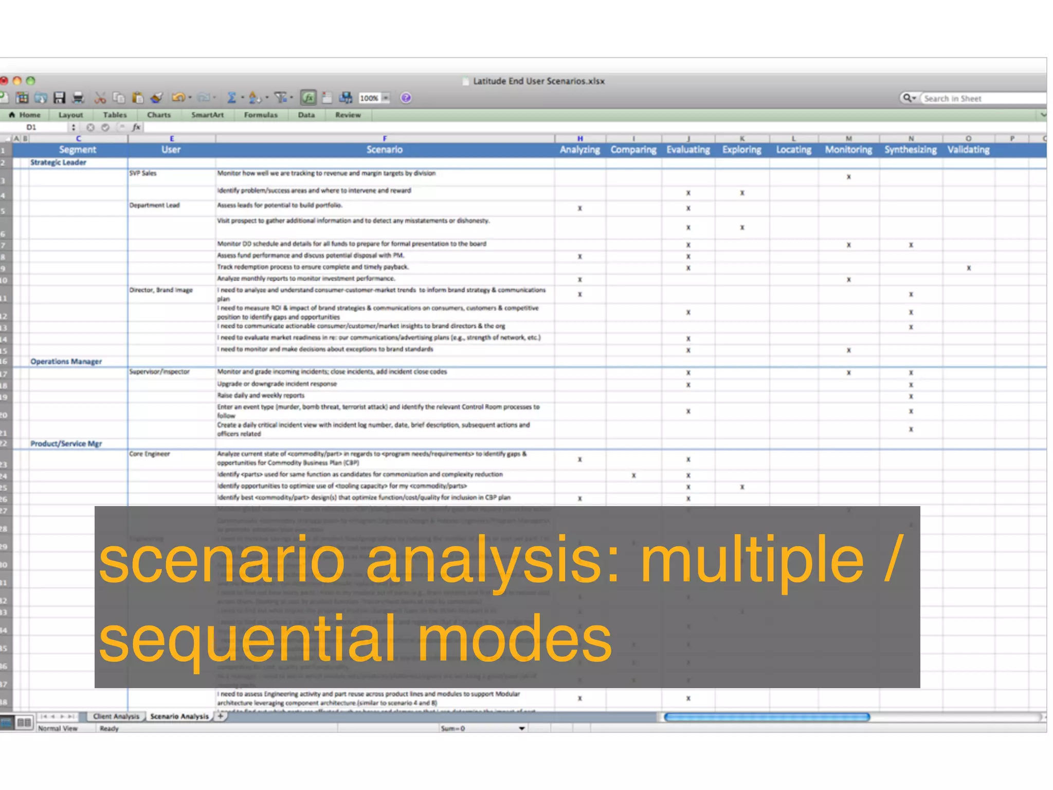Confirm entry with the formula bar checkmark

click(x=105, y=127)
